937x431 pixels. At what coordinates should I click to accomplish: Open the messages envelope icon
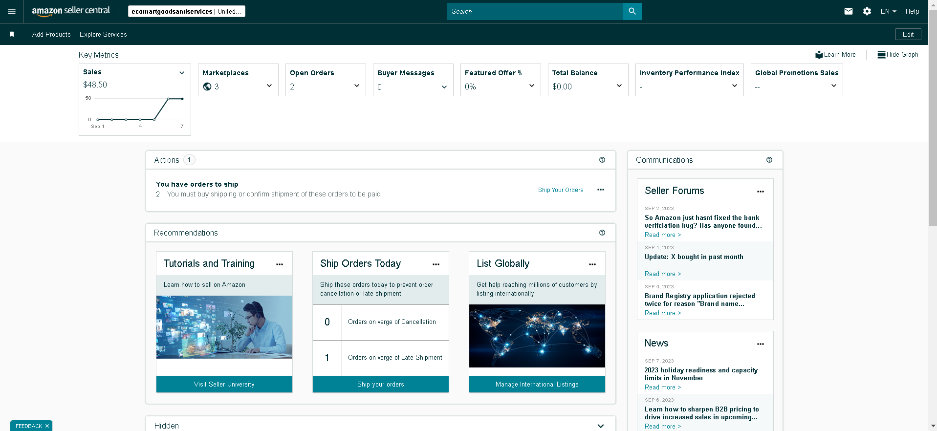tap(849, 11)
